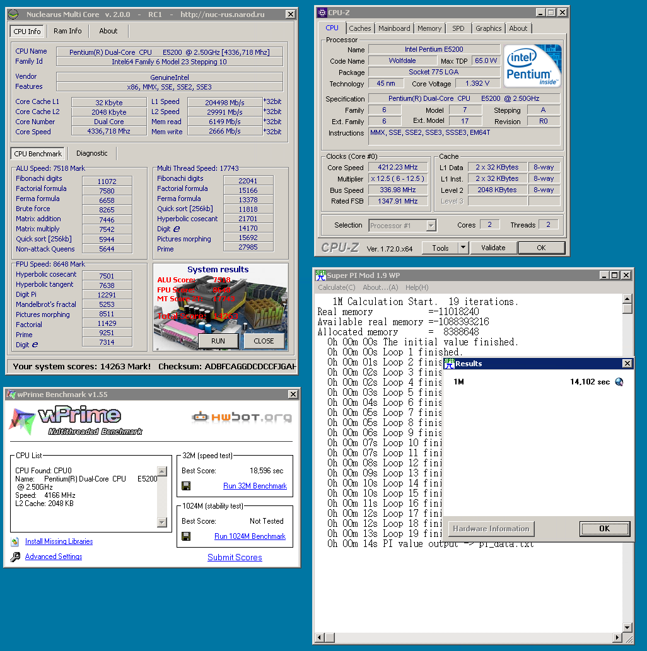The width and height of the screenshot is (647, 651).
Task: Select the Diagnostic tab in Nuclearus
Action: click(92, 153)
